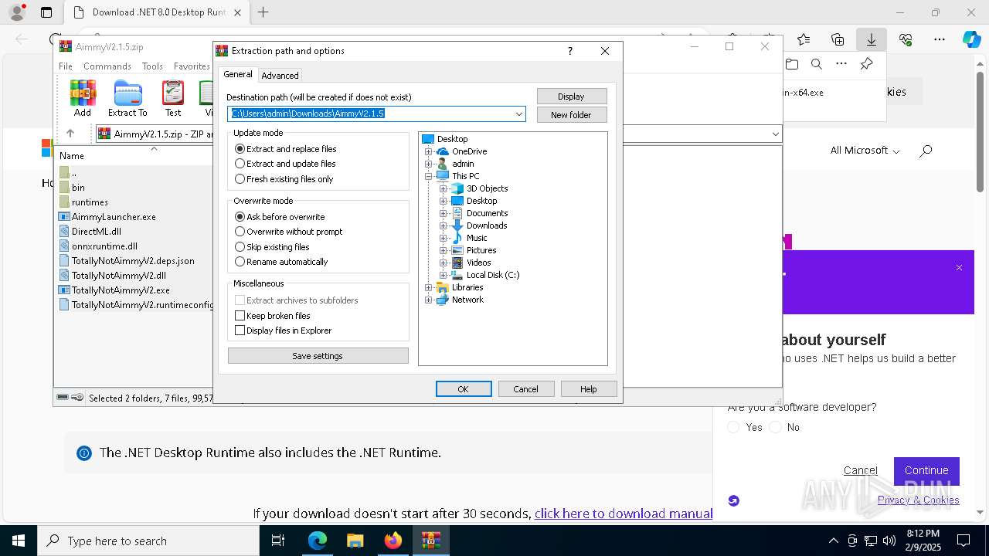Image resolution: width=989 pixels, height=556 pixels.
Task: Click the Microsoft site search magnifier
Action: pos(926,151)
